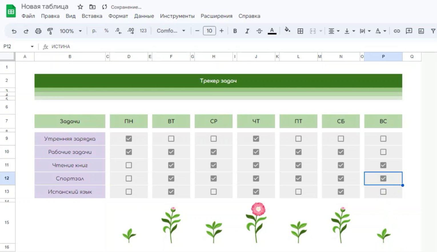Decrease font size with minus button
This screenshot has height=252, width=437.
[x=197, y=31]
